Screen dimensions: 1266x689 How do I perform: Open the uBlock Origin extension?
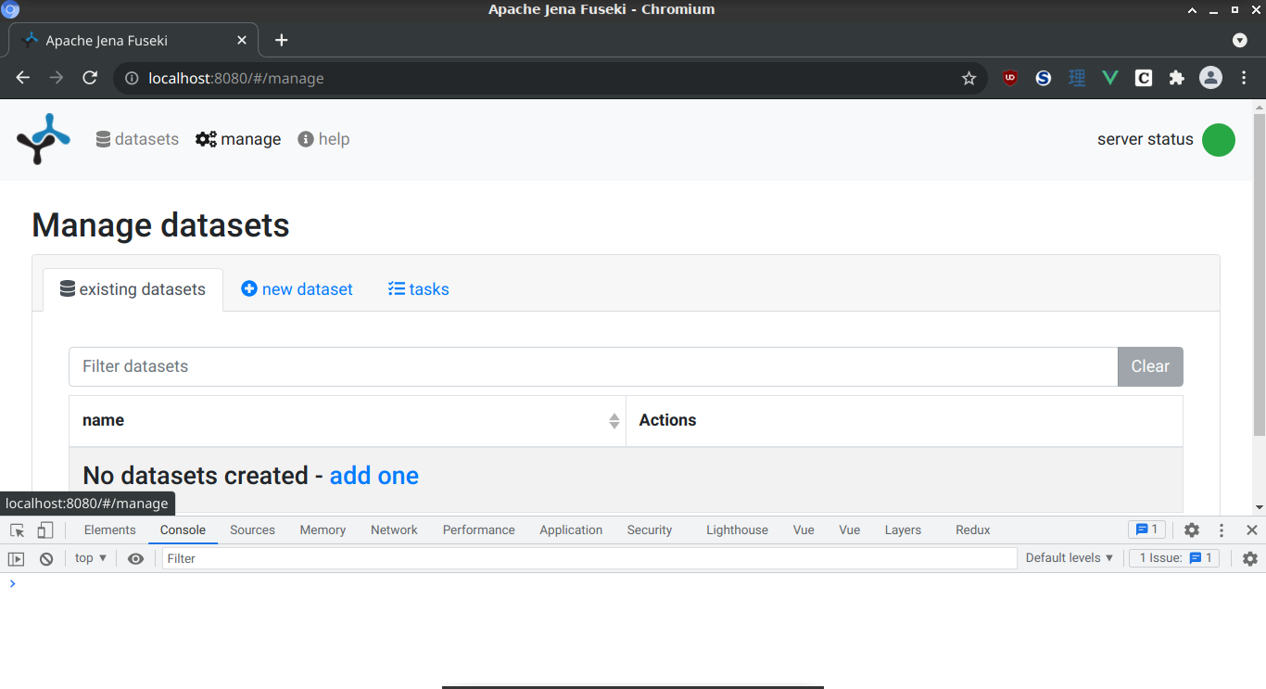coord(1010,78)
